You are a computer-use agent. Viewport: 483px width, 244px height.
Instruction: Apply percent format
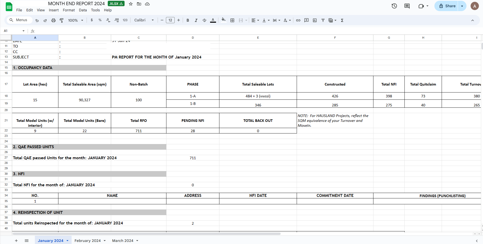(100, 20)
